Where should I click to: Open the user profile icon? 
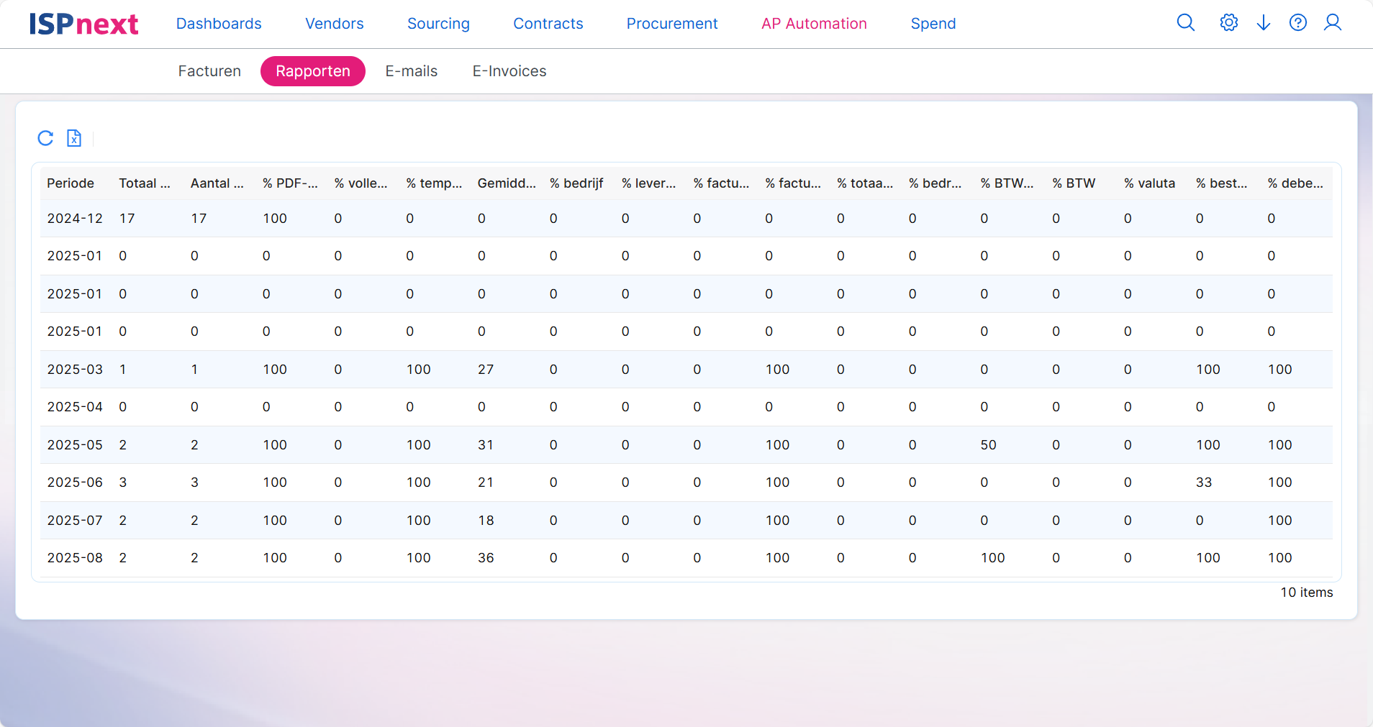coord(1332,23)
